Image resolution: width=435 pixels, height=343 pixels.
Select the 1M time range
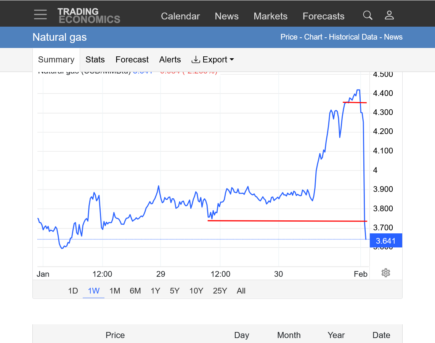coord(115,291)
